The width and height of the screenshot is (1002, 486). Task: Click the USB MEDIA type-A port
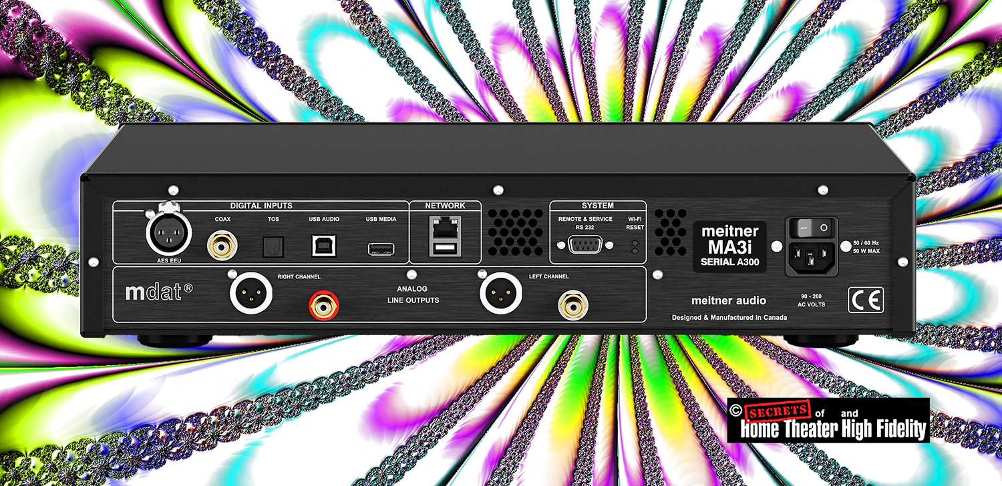(381, 249)
